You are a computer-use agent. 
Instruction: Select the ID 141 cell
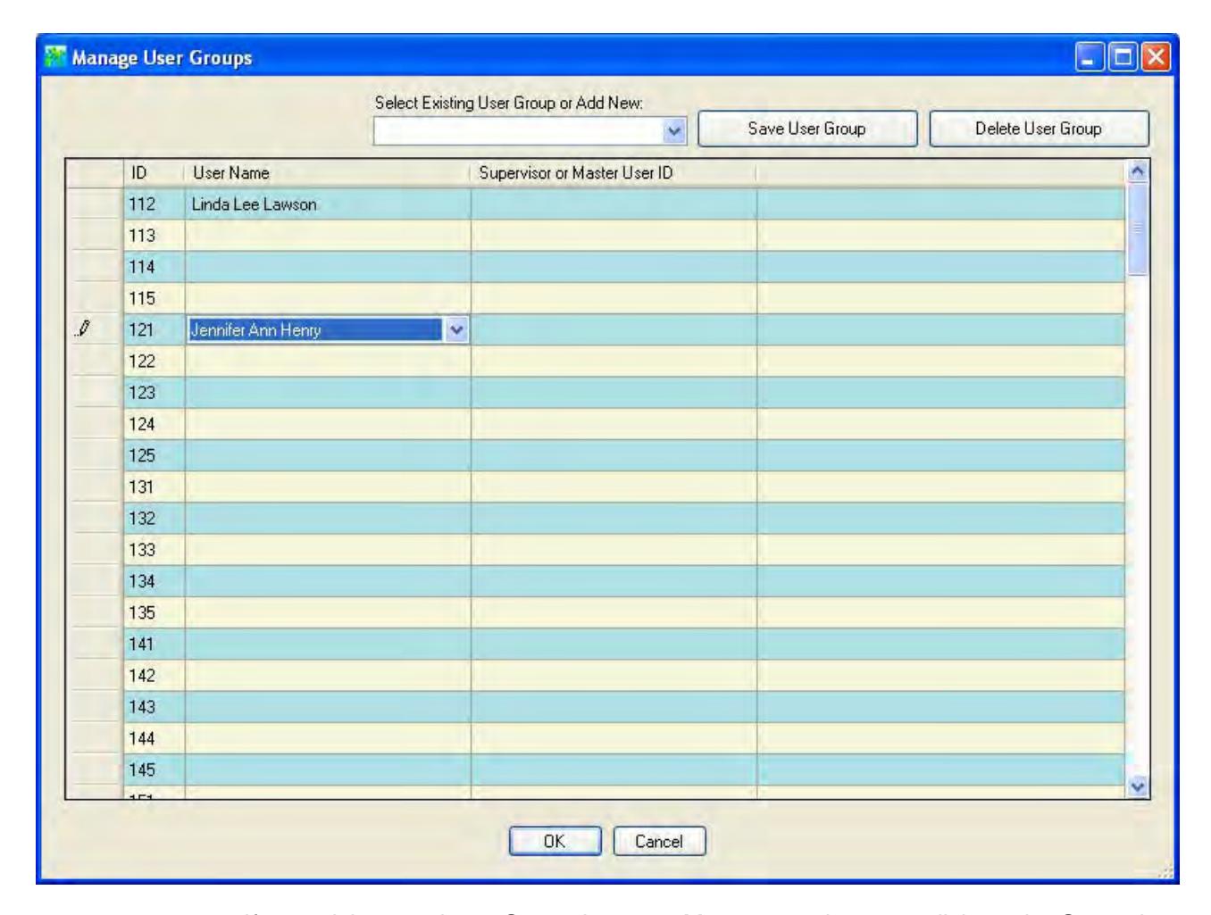(155, 644)
